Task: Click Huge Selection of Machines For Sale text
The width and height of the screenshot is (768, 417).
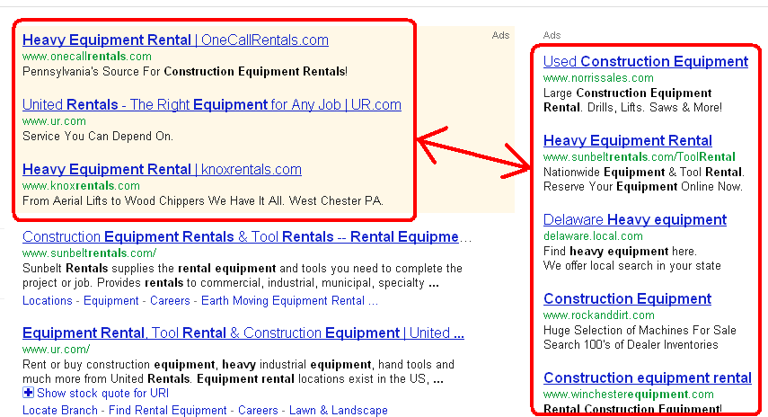Action: pyautogui.click(x=640, y=330)
